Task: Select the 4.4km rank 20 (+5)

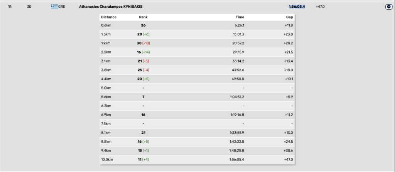Action: (x=143, y=79)
